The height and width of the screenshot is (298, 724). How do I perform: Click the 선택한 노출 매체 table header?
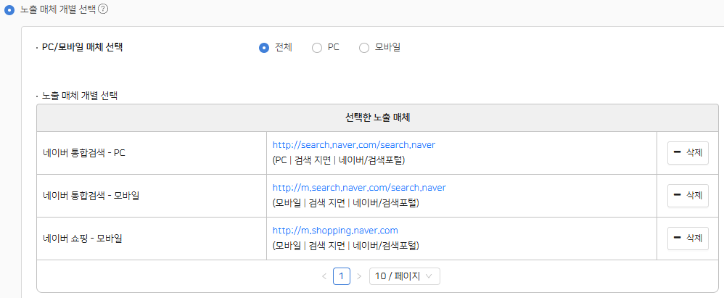click(x=378, y=117)
